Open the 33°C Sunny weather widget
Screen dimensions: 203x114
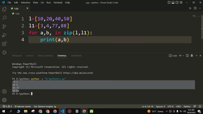155,111
